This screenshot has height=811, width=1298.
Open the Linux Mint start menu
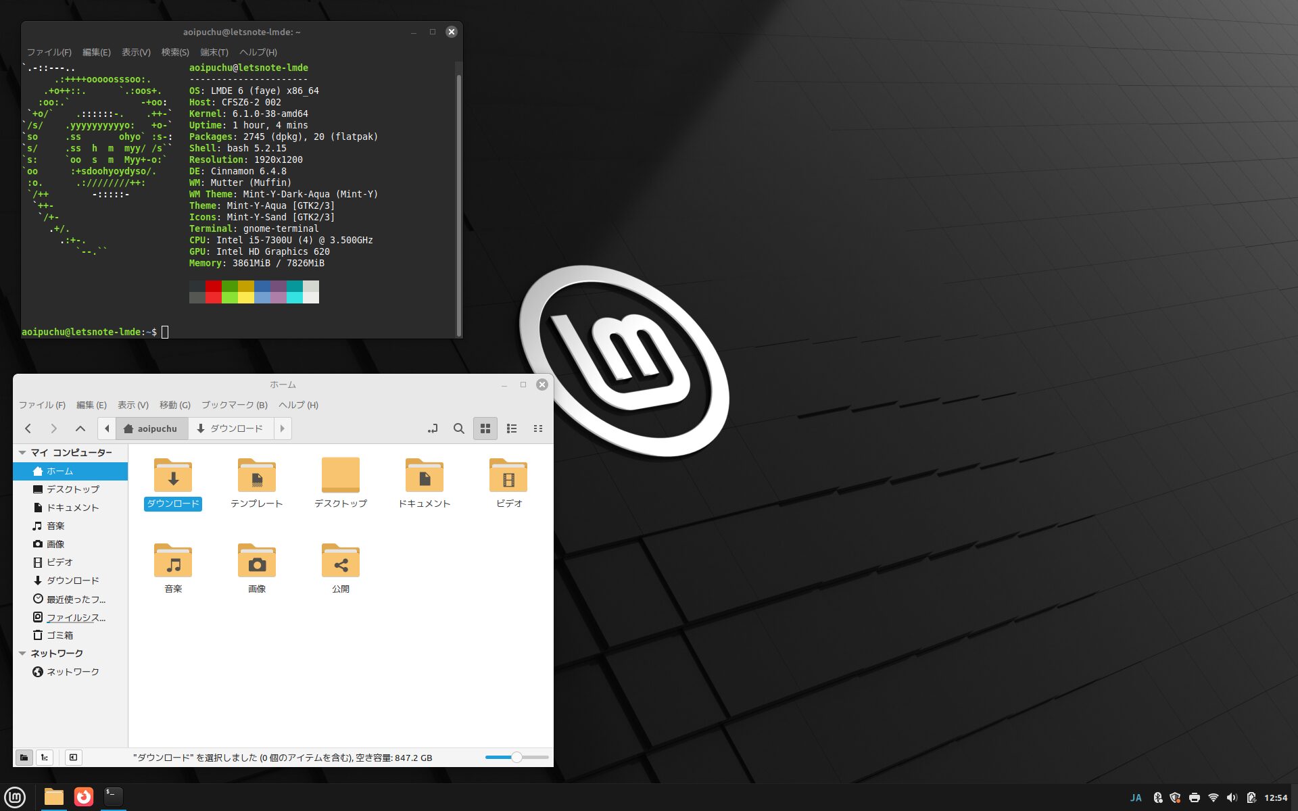point(15,797)
